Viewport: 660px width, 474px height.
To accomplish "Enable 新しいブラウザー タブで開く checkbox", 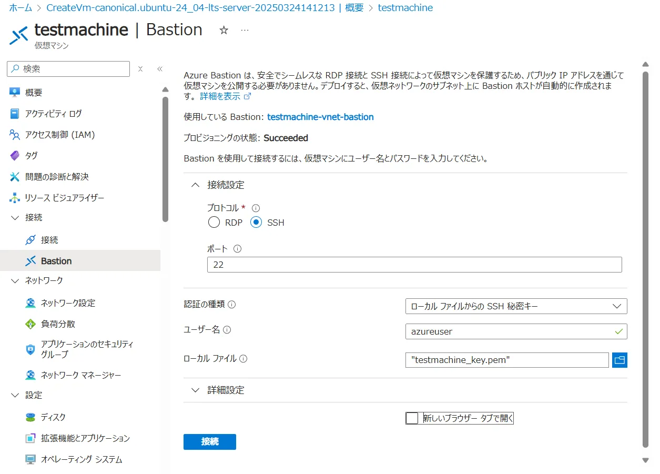I will click(x=412, y=418).
